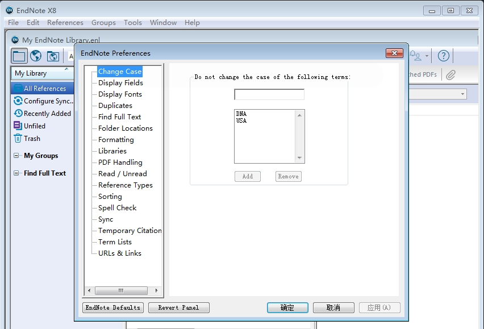
Task: Open the share icon dropdown arrow
Action: 427,56
